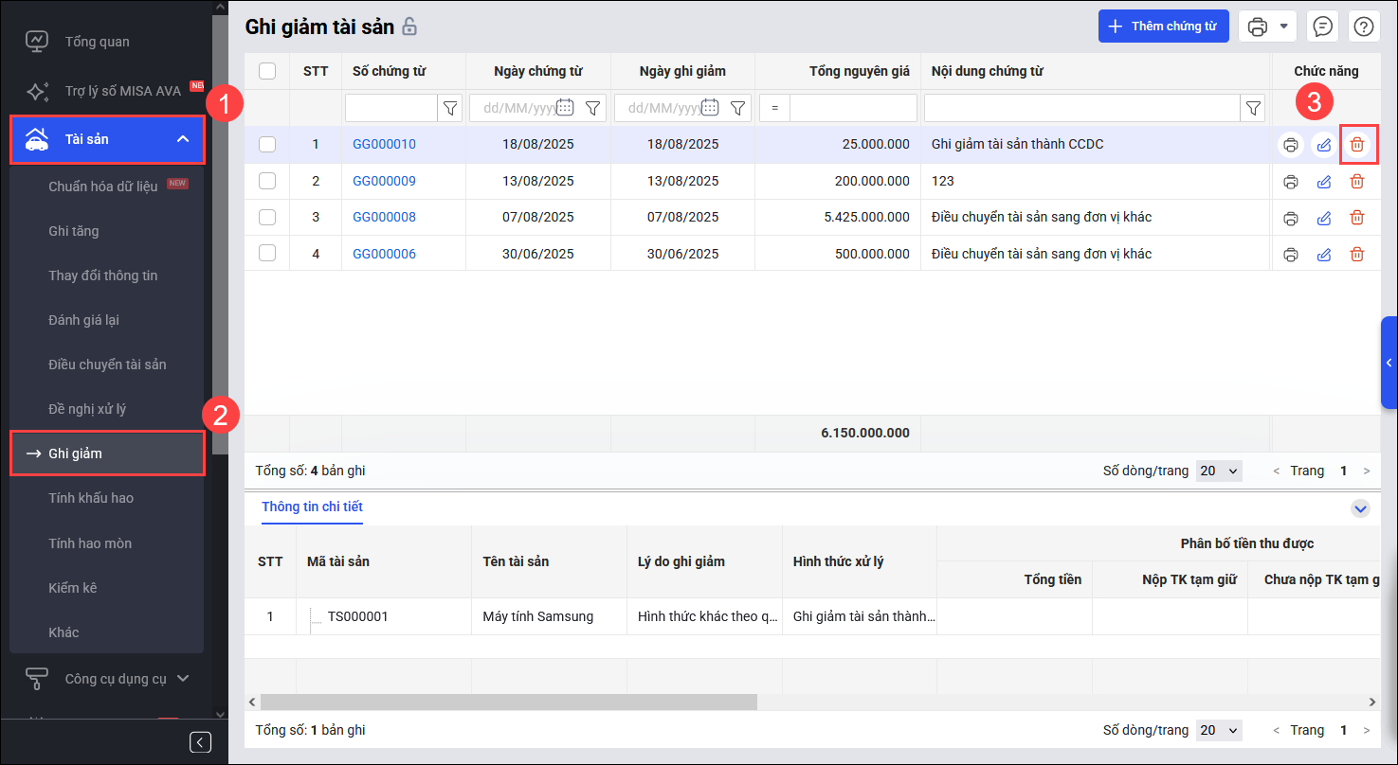Click the Nội dung chứng từ filter field
This screenshot has height=765, width=1398.
pos(1081,108)
